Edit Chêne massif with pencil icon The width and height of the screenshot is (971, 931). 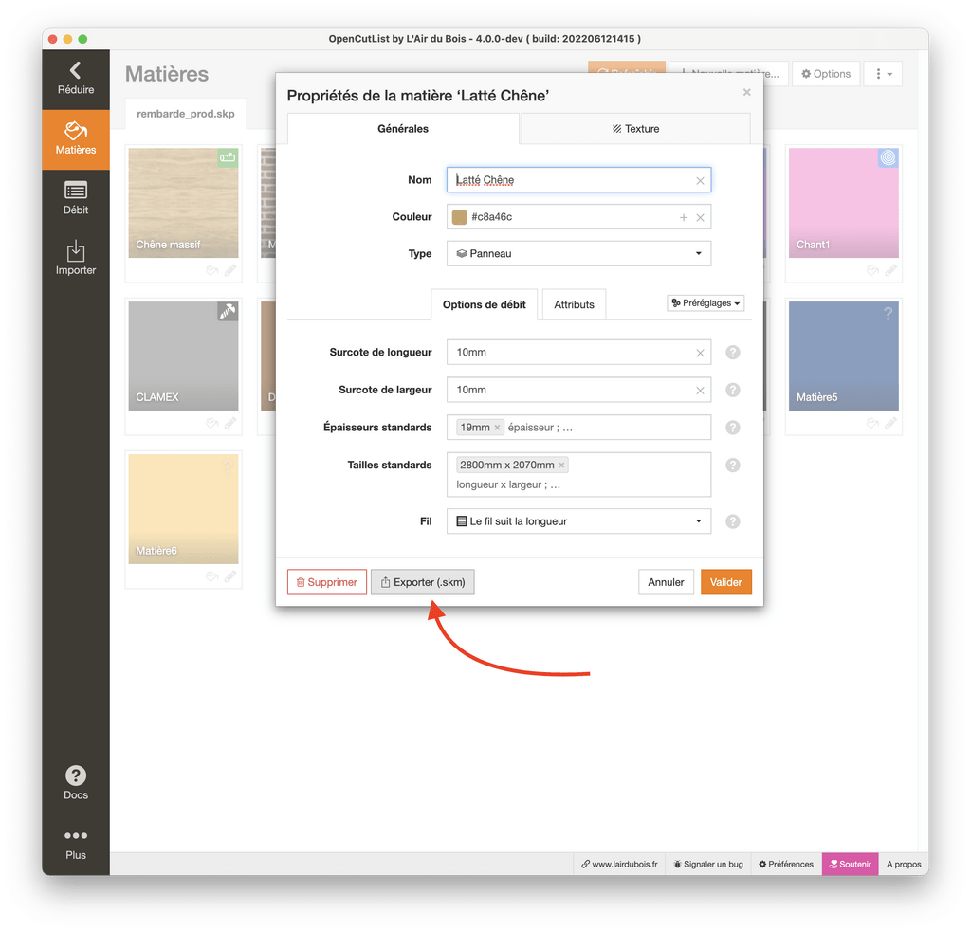click(x=230, y=270)
